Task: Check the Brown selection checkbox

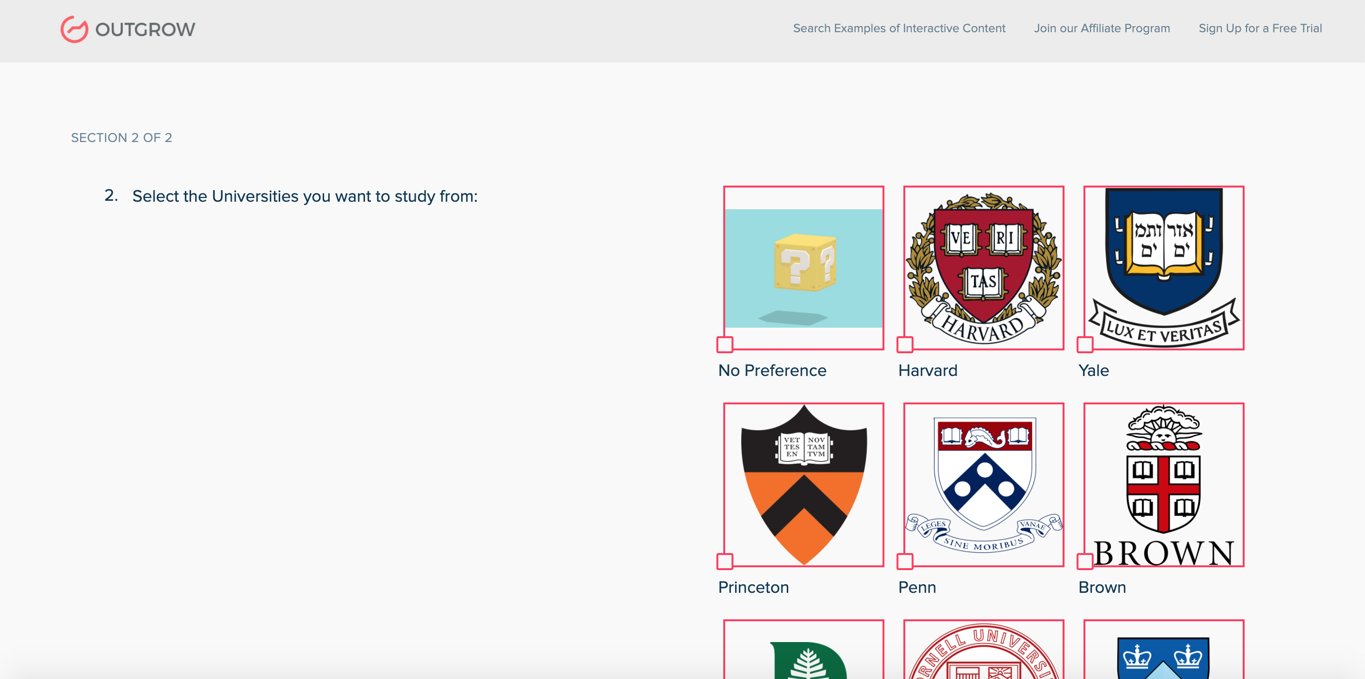Action: (1085, 561)
